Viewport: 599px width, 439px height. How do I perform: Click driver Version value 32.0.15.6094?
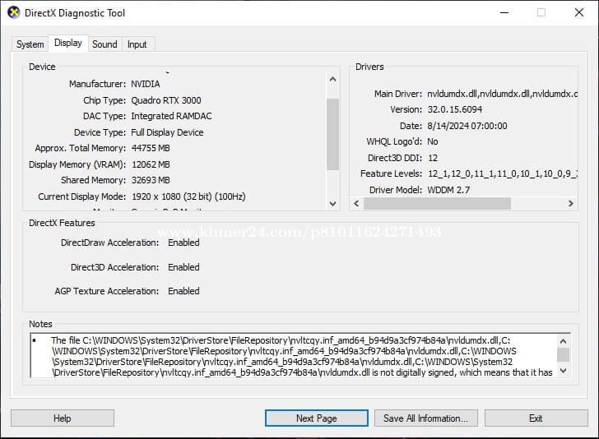point(455,109)
